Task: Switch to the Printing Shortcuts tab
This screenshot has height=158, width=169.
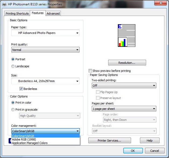Action: pos(17,13)
